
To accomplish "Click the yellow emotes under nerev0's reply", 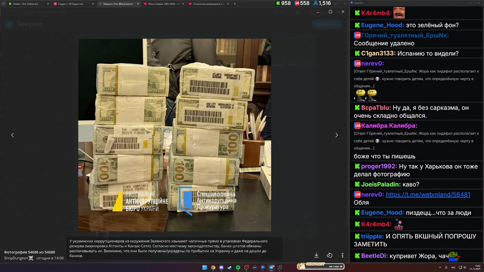I will click(365, 95).
